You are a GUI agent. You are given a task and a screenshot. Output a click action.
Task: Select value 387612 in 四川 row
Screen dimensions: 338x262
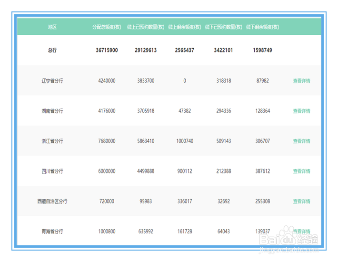click(x=263, y=171)
